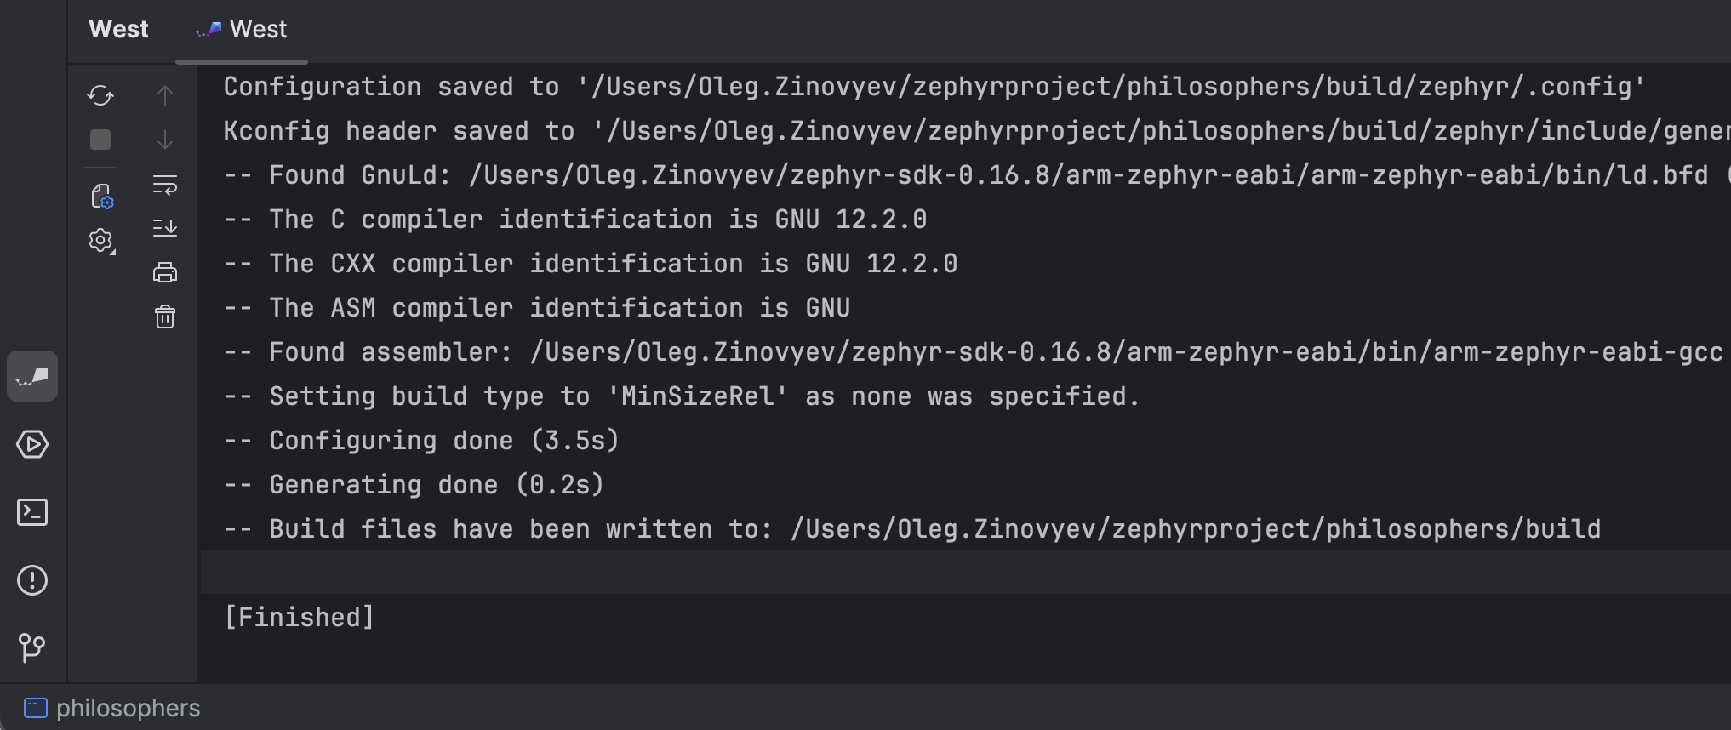Open West tool window from left sidebar
The image size is (1731, 730).
(32, 376)
